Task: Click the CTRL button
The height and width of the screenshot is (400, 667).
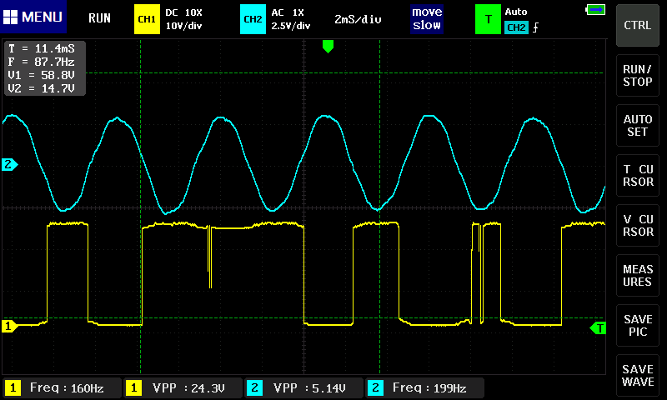Action: [x=637, y=26]
